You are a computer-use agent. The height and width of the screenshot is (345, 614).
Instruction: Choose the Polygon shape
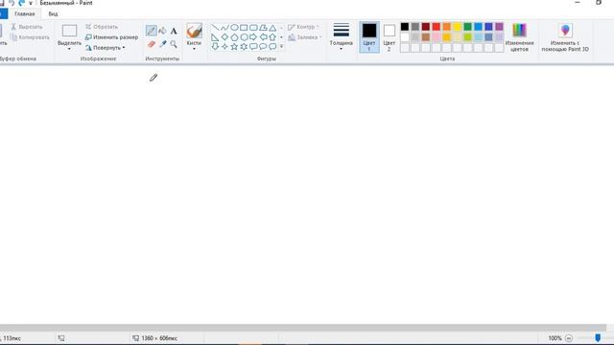pos(263,28)
